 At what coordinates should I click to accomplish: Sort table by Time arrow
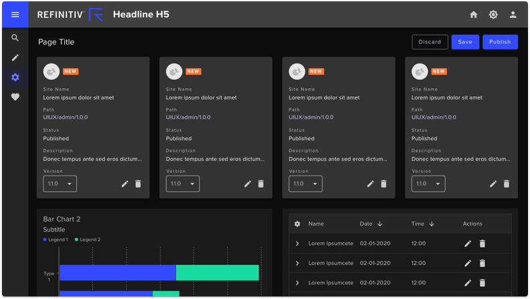[432, 224]
